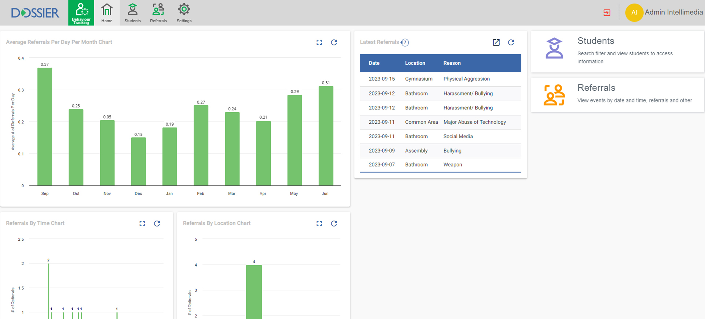This screenshot has height=319, width=705.
Task: Expand Average Referrals chart to fullscreen
Action: pyautogui.click(x=319, y=42)
